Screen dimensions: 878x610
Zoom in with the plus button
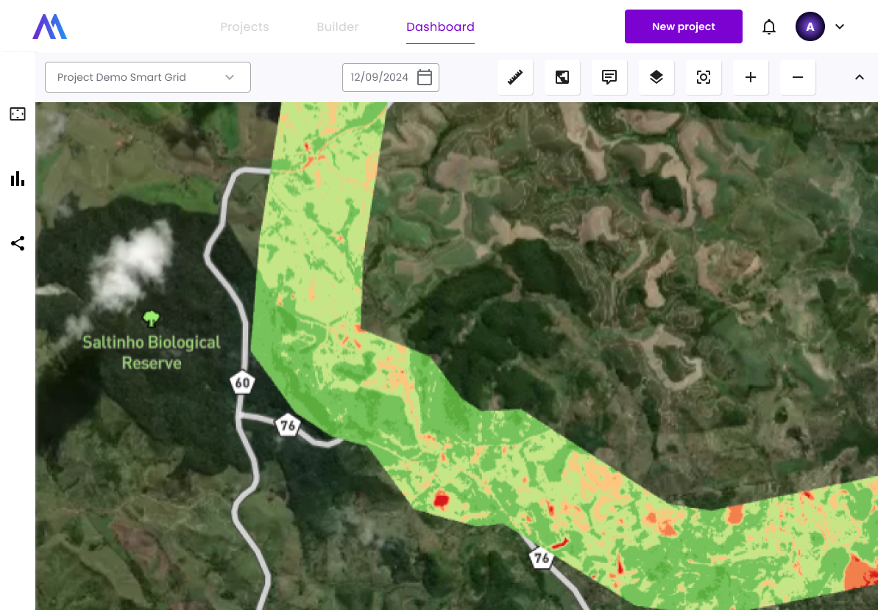pyautogui.click(x=751, y=77)
